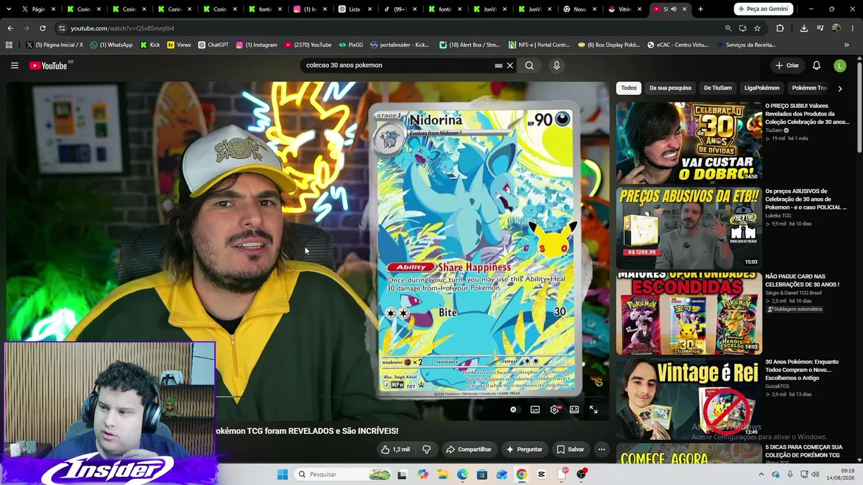Click the browser address bar URL
The image size is (863, 485).
pyautogui.click(x=122, y=28)
